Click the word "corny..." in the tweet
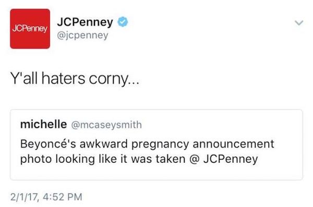 (x=114, y=79)
